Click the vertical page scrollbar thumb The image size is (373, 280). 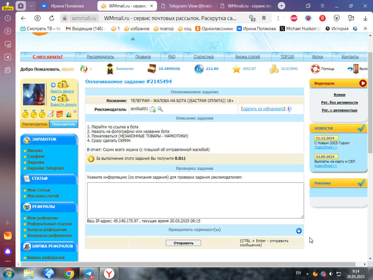point(370,102)
